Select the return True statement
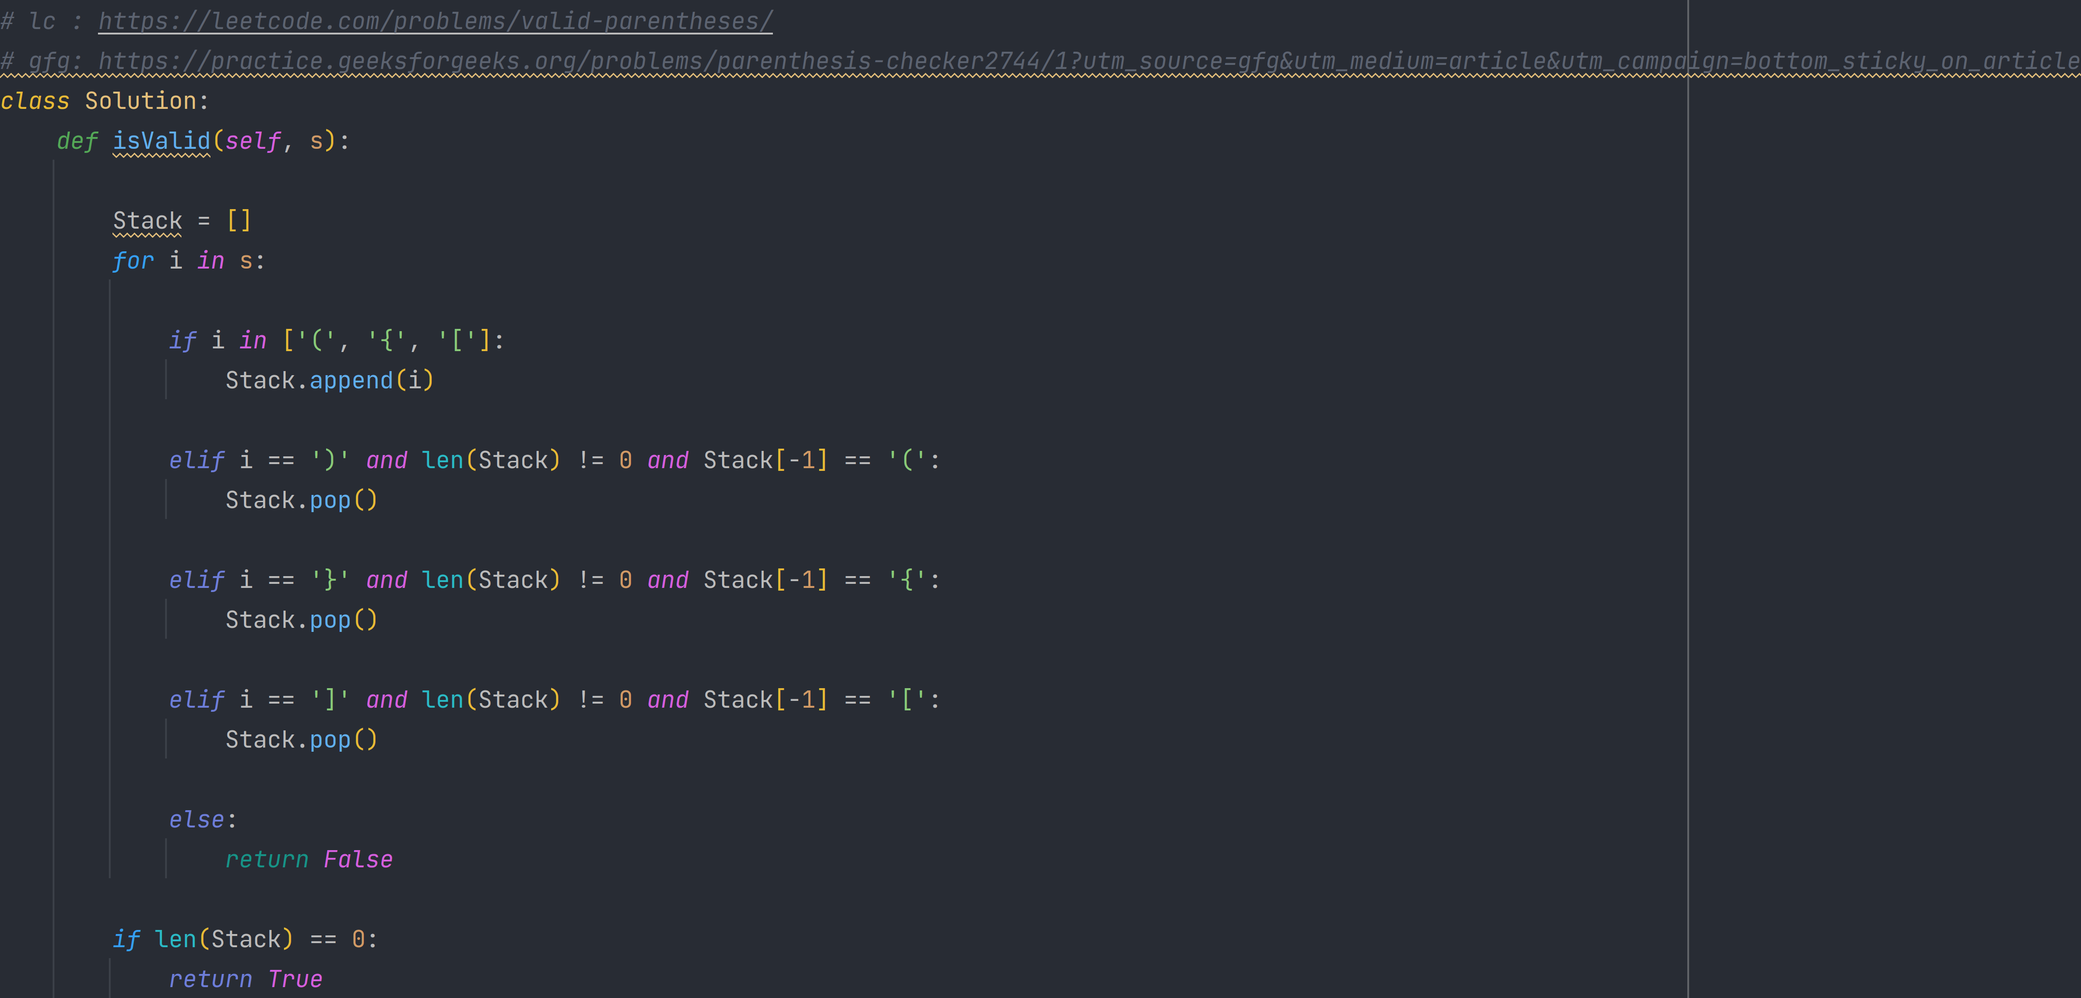This screenshot has width=2081, height=998. (x=245, y=978)
